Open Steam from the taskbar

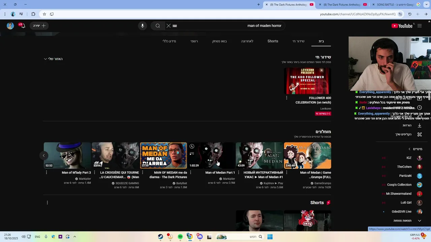(x=161, y=237)
